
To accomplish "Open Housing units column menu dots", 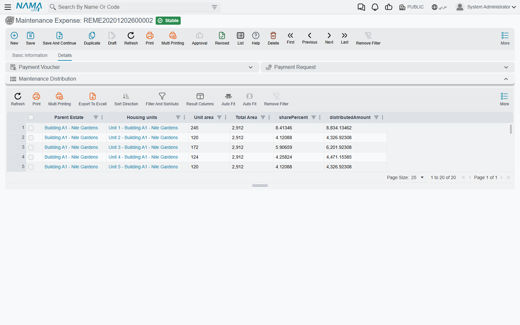I will tap(184, 117).
